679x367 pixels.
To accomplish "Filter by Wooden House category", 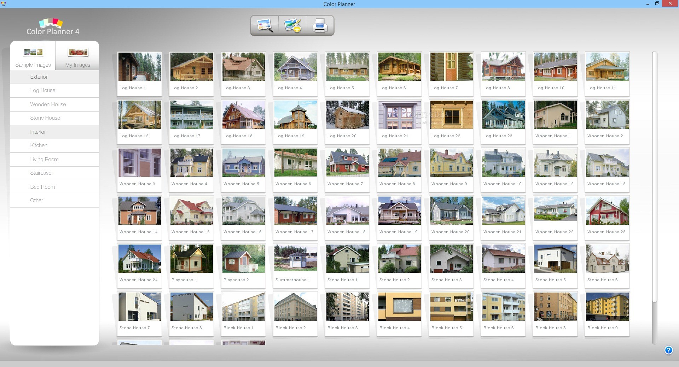I will coord(54,104).
